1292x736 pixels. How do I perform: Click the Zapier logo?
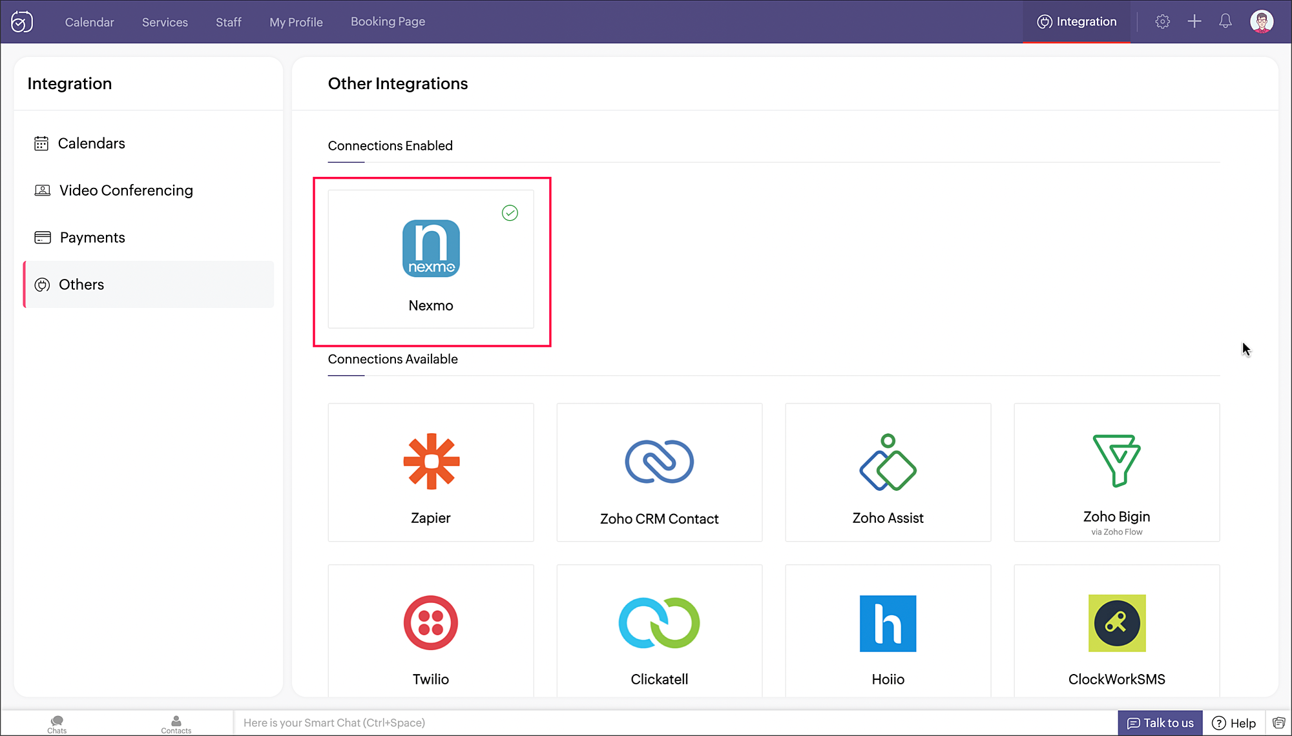click(431, 461)
